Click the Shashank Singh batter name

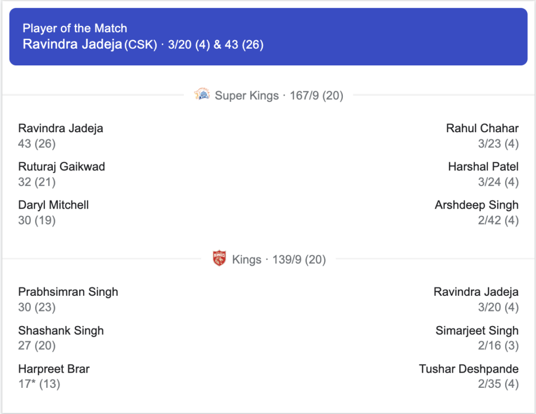pos(61,330)
